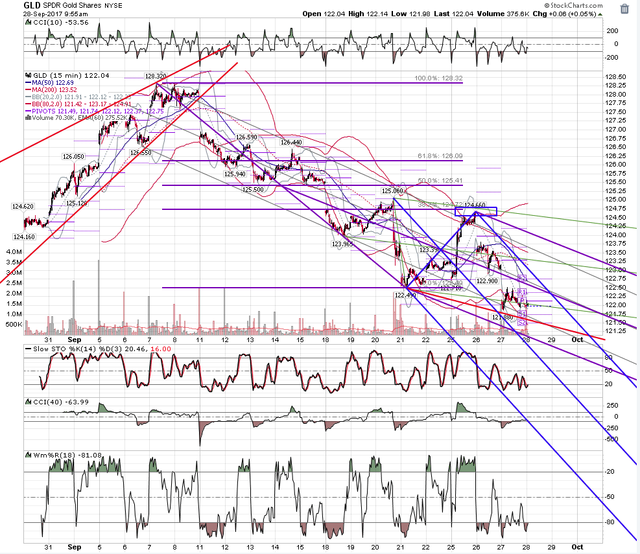
Task: Click the 123.965 price label
Action: click(342, 244)
